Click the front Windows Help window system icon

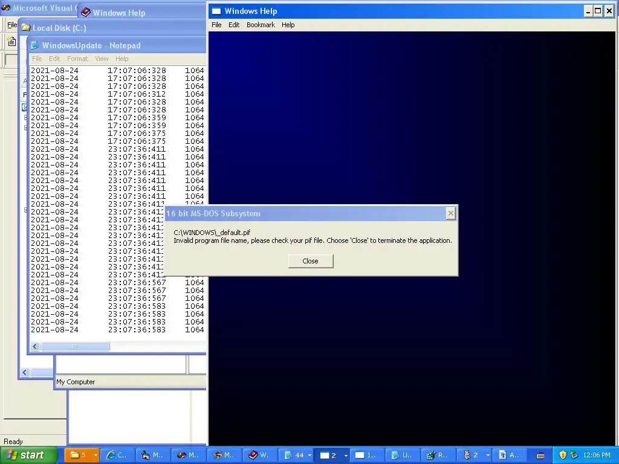216,11
